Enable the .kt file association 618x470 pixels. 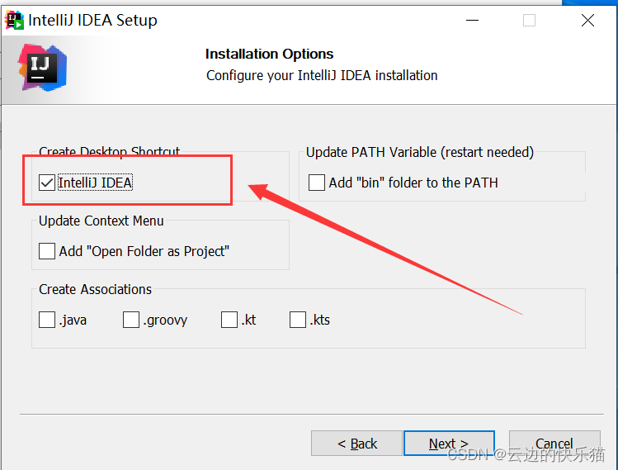click(x=229, y=320)
